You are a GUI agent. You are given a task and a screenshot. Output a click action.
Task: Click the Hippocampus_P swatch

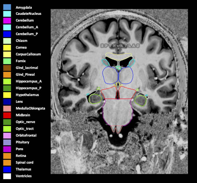coord(7,88)
